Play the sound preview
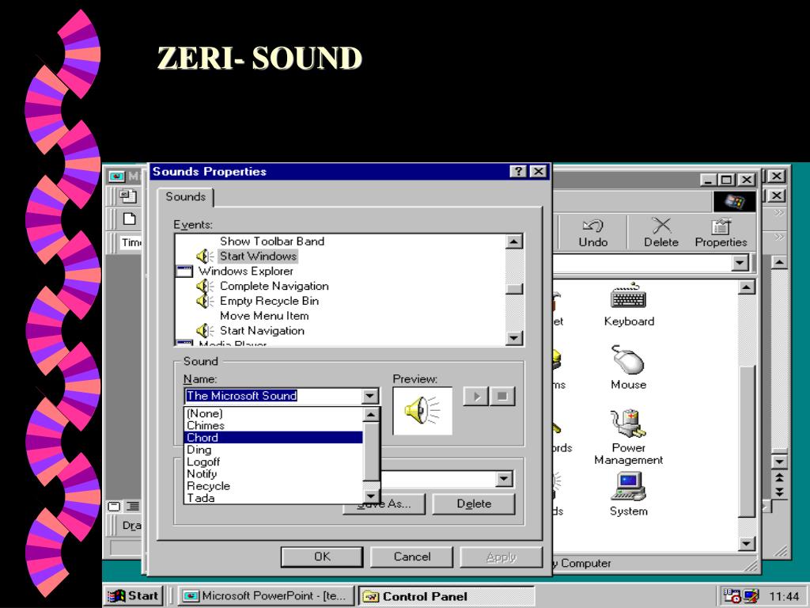Image resolution: width=810 pixels, height=608 pixels. point(475,397)
